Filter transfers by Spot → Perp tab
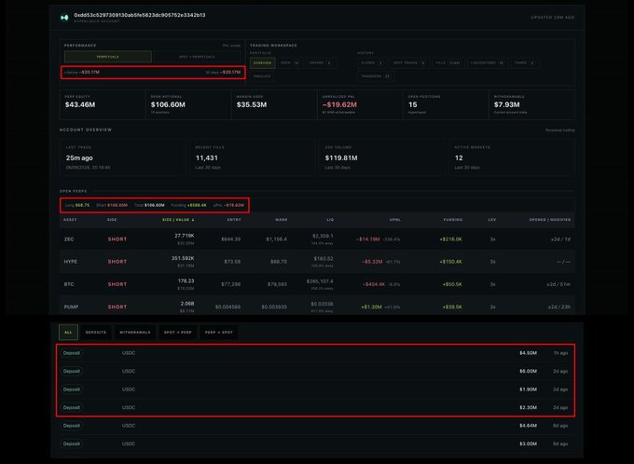 pos(178,333)
